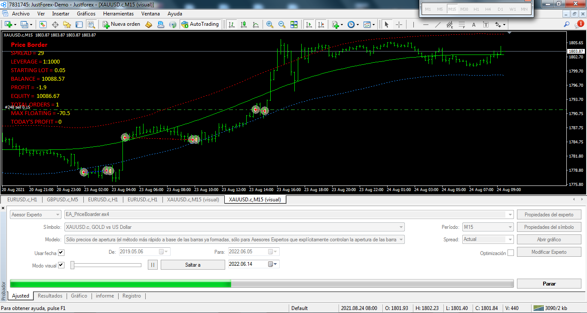Open the Archivo menu
The image size is (587, 313).
pyautogui.click(x=21, y=13)
